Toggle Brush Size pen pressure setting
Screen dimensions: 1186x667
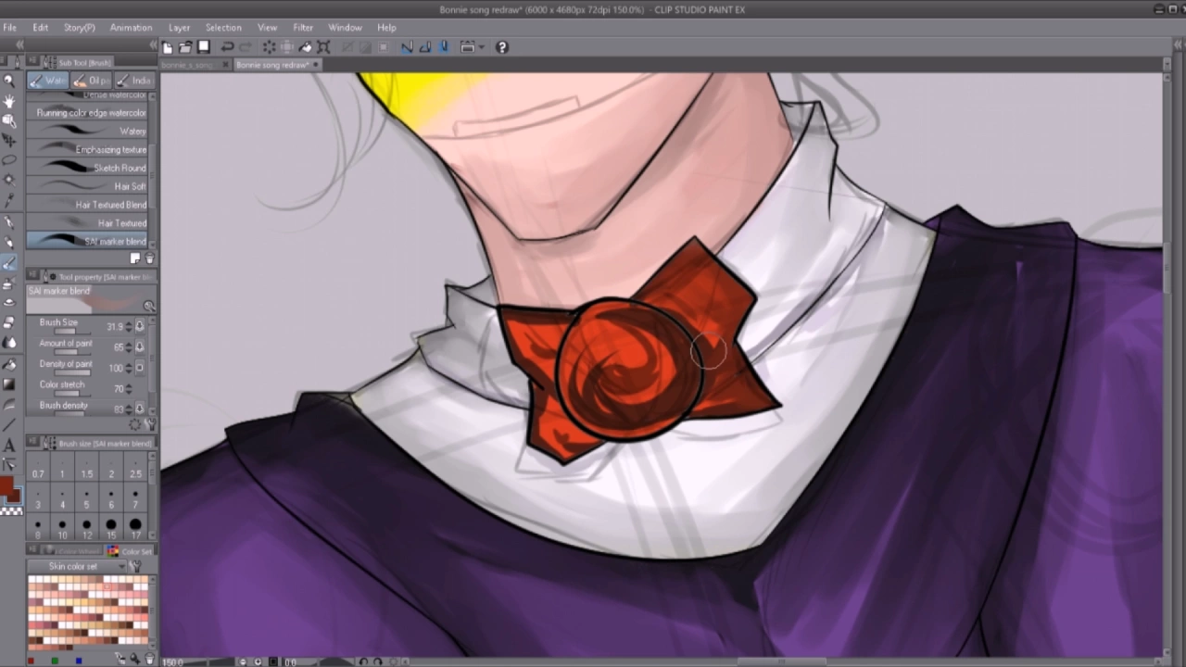(x=140, y=326)
